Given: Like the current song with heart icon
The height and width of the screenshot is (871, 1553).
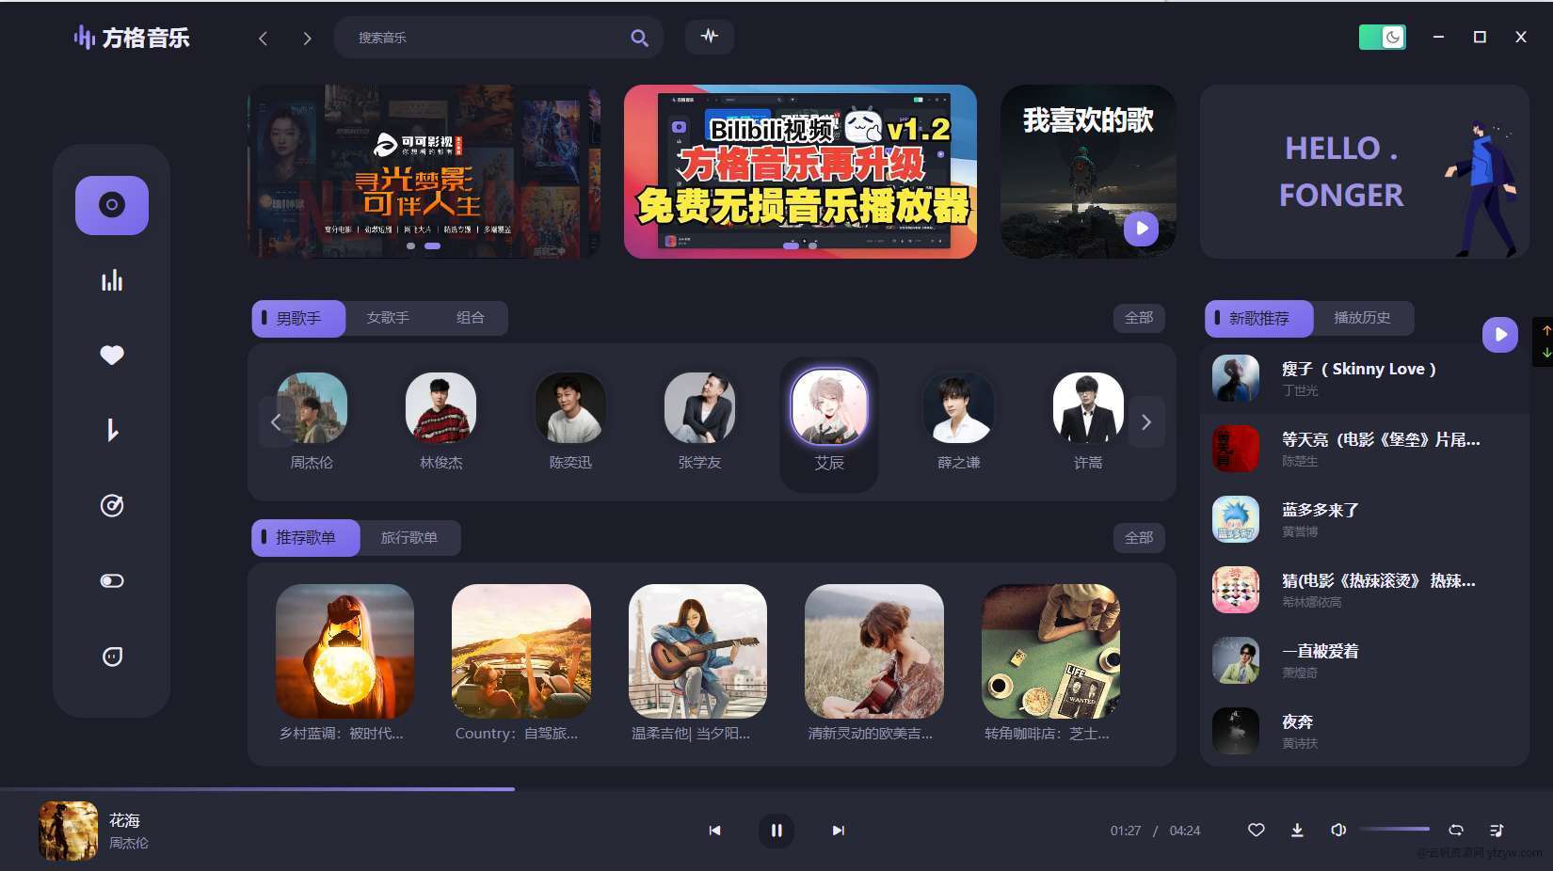Looking at the screenshot, I should pyautogui.click(x=1256, y=830).
